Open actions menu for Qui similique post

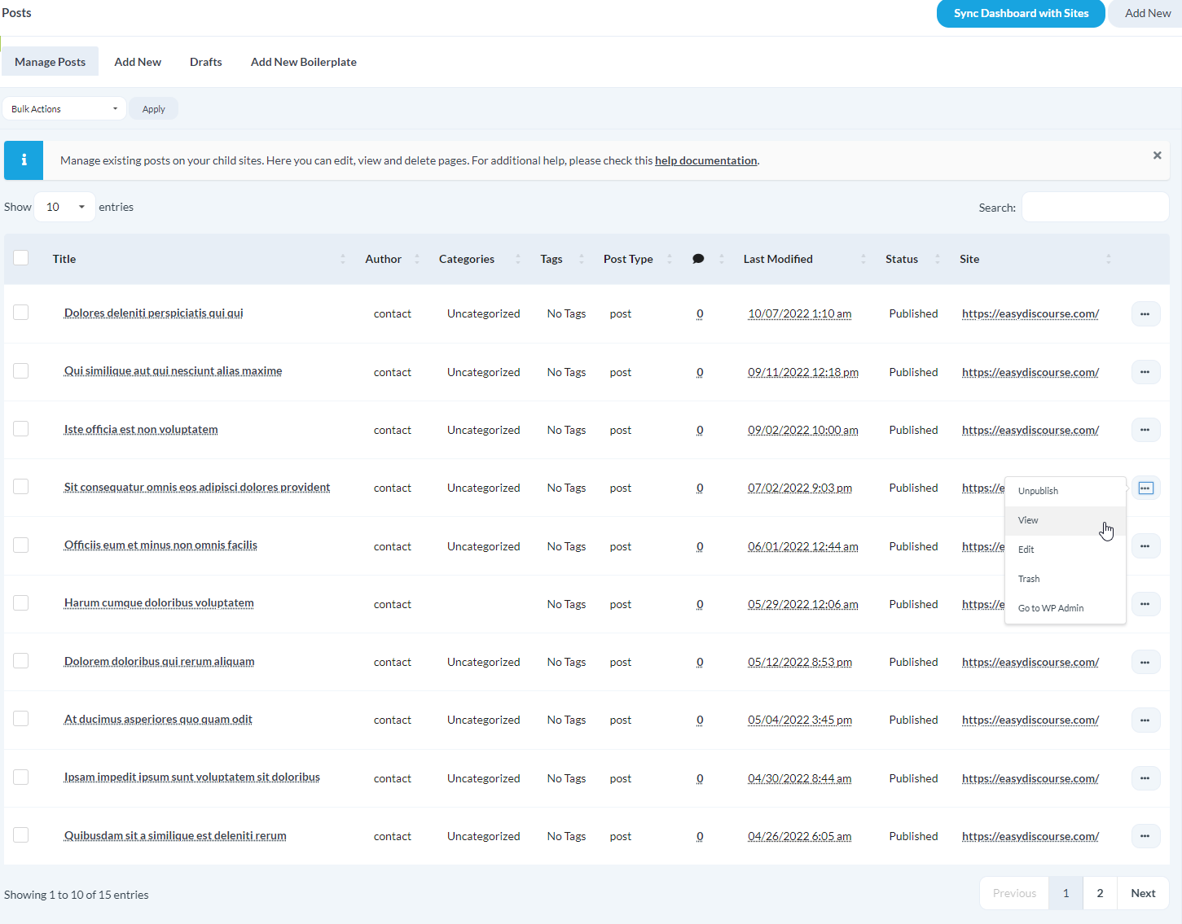[x=1145, y=372]
